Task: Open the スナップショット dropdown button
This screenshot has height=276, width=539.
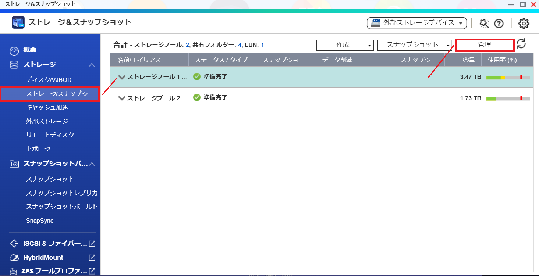Action: point(415,45)
